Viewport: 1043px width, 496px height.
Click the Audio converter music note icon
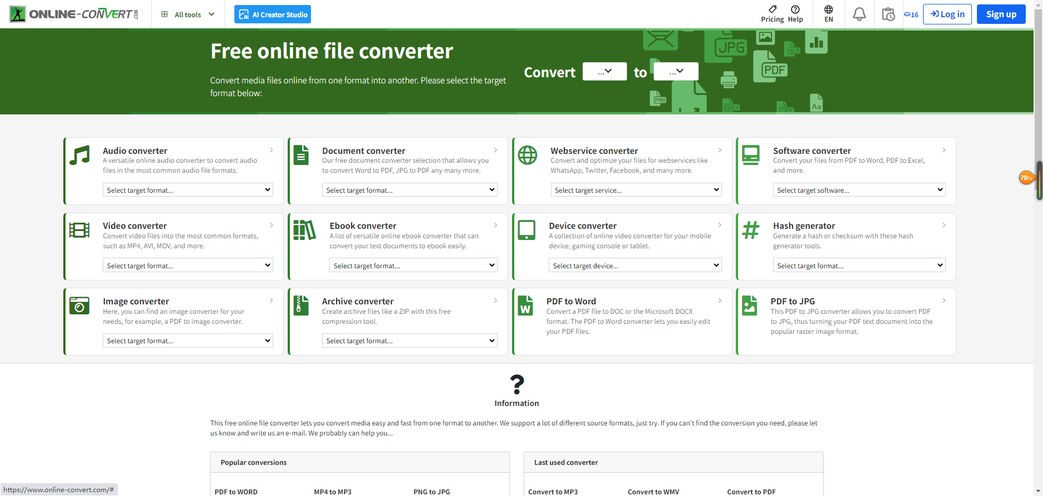[80, 155]
